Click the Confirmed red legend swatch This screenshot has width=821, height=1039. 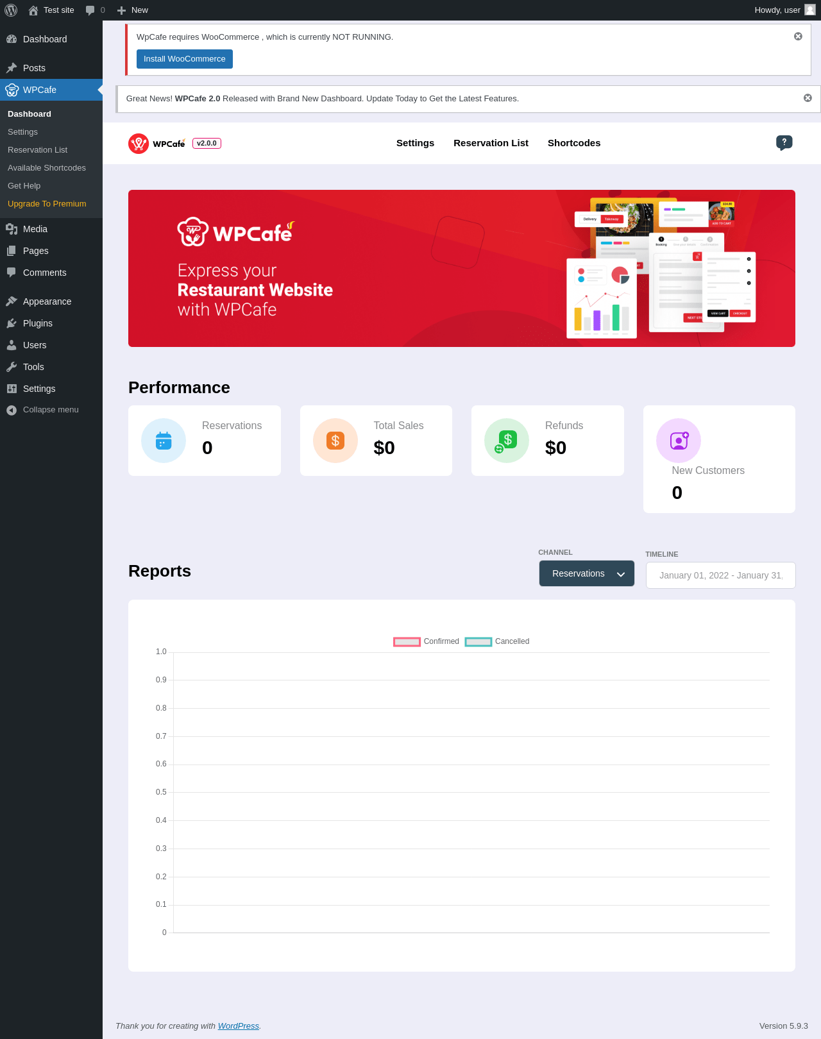(407, 642)
